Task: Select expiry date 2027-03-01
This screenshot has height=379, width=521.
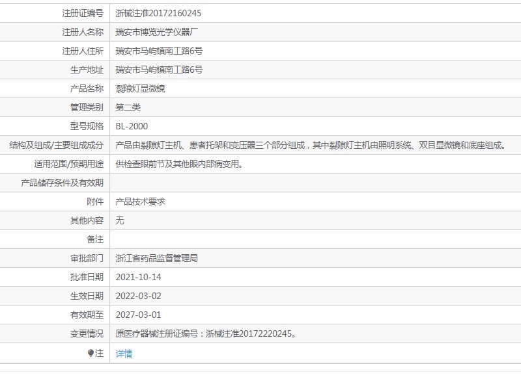Action: pos(138,315)
